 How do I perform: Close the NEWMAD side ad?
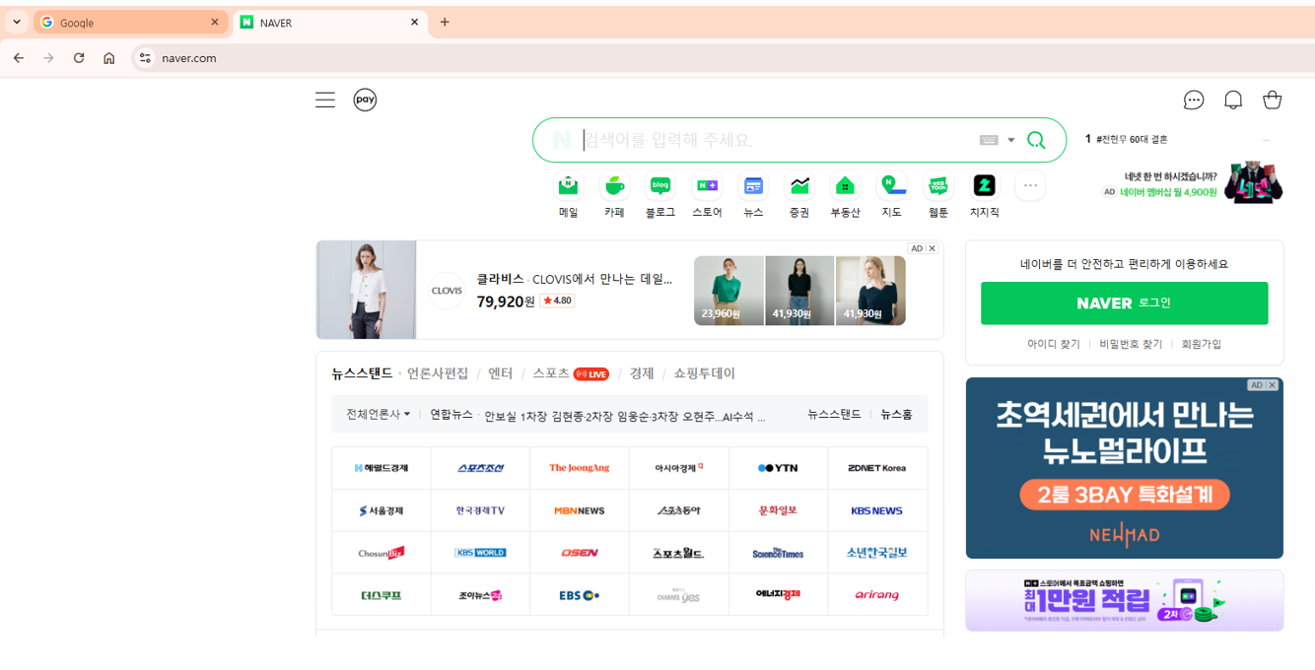1273,385
